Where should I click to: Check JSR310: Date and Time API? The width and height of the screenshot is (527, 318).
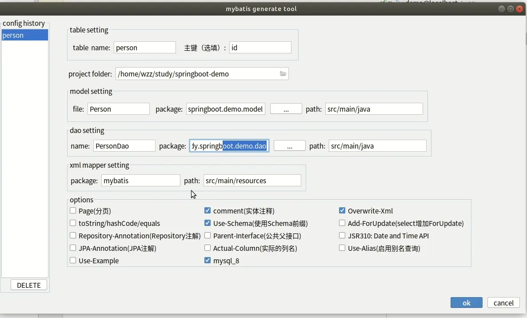pyautogui.click(x=342, y=236)
